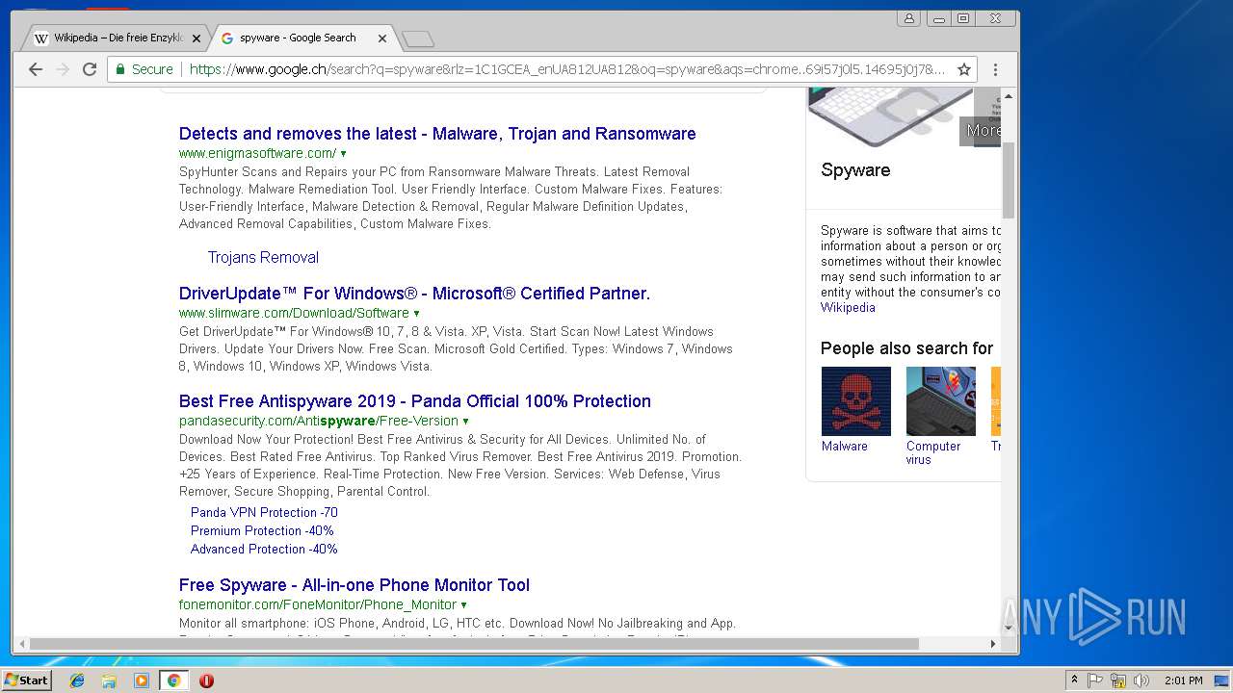This screenshot has width=1233, height=693.
Task: Expand the enigmasoftware.com ad dropdown arrow
Action: click(343, 154)
